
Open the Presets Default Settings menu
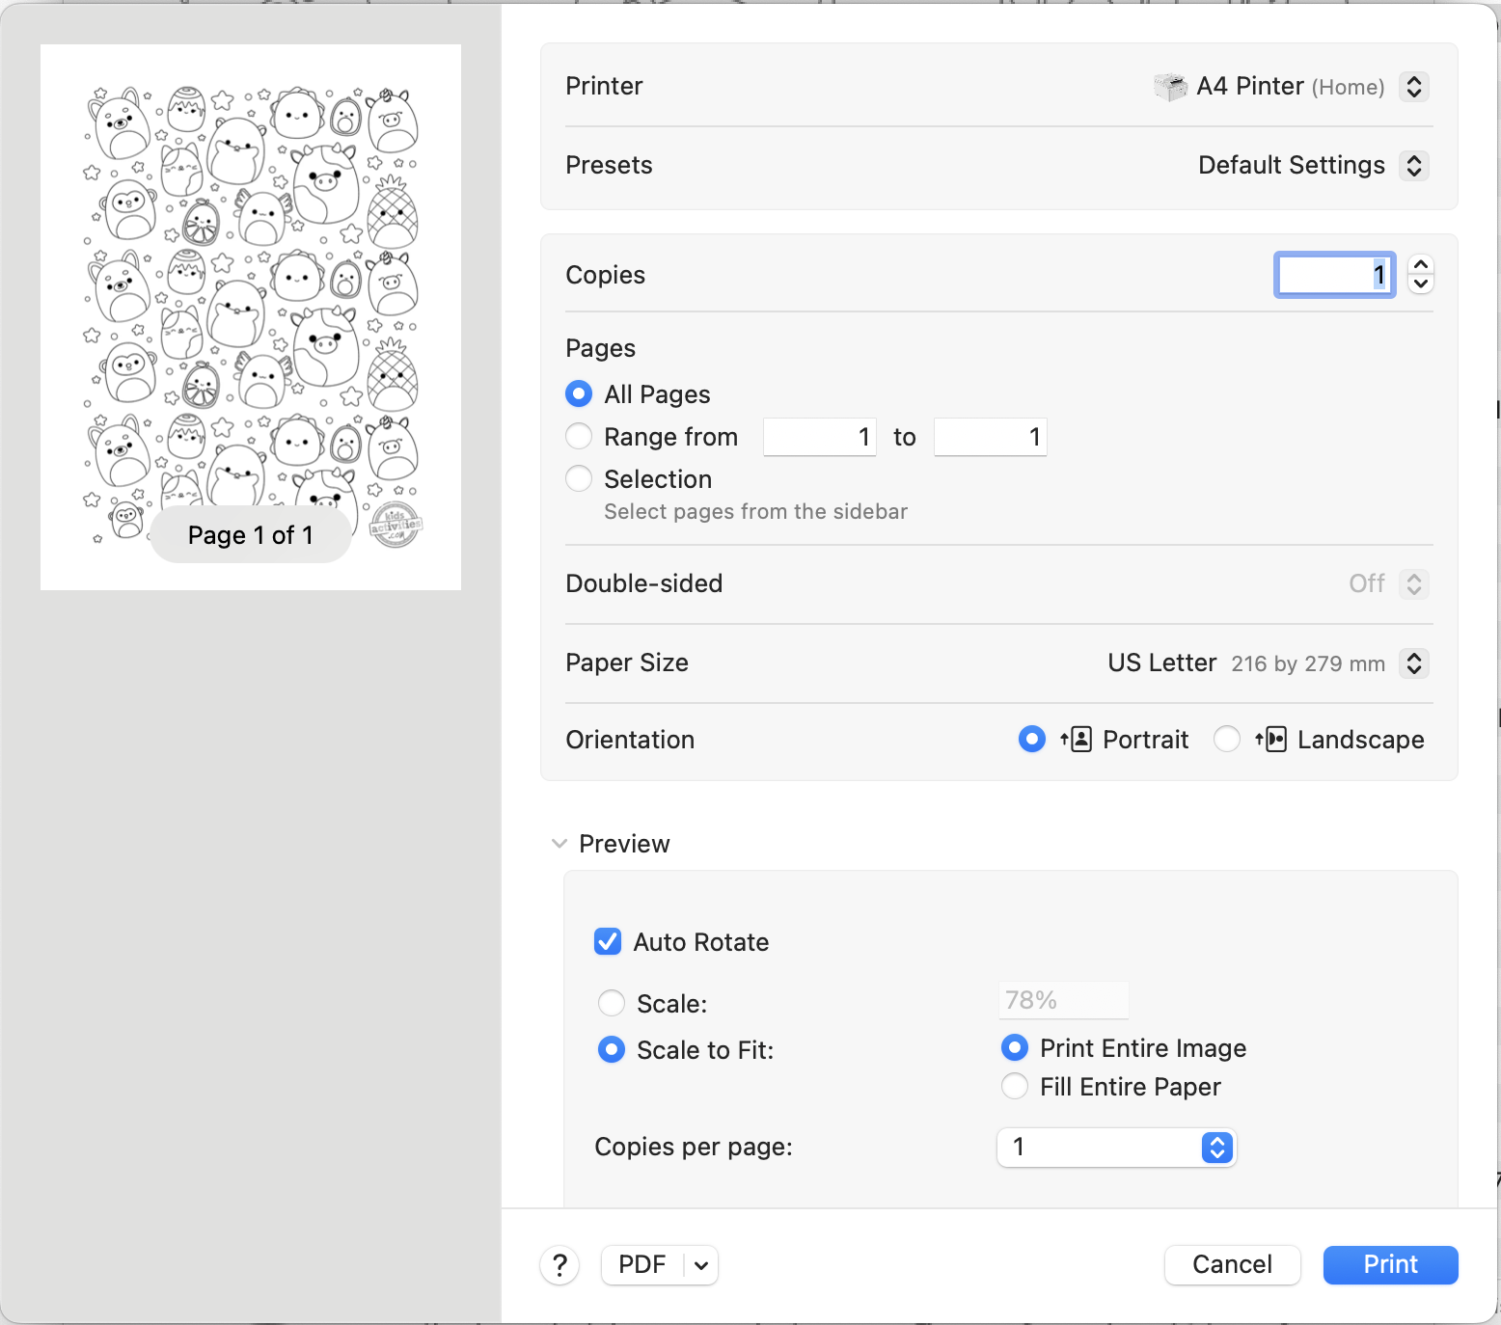pyautogui.click(x=1414, y=166)
